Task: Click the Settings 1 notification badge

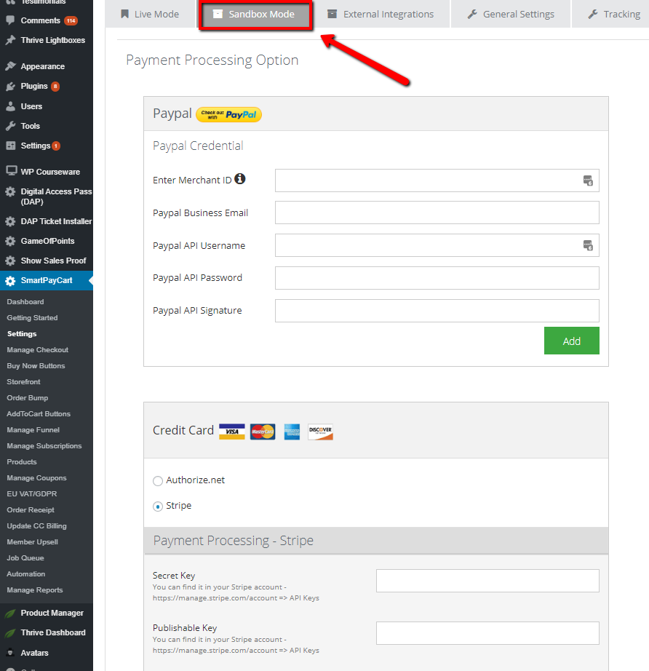Action: pos(56,146)
